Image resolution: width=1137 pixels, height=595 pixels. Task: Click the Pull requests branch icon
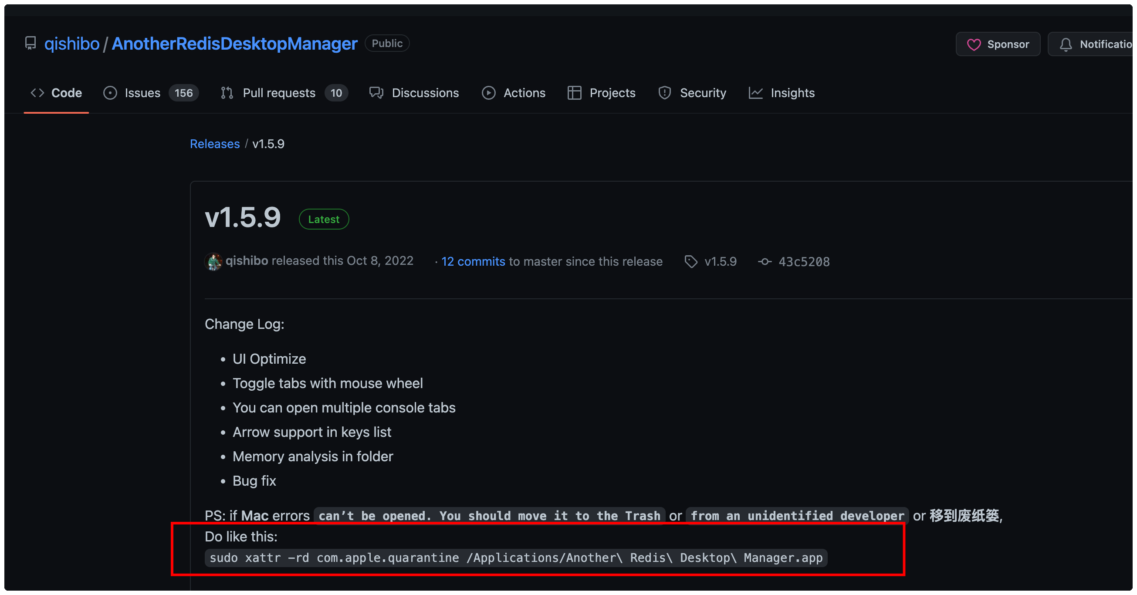[227, 93]
